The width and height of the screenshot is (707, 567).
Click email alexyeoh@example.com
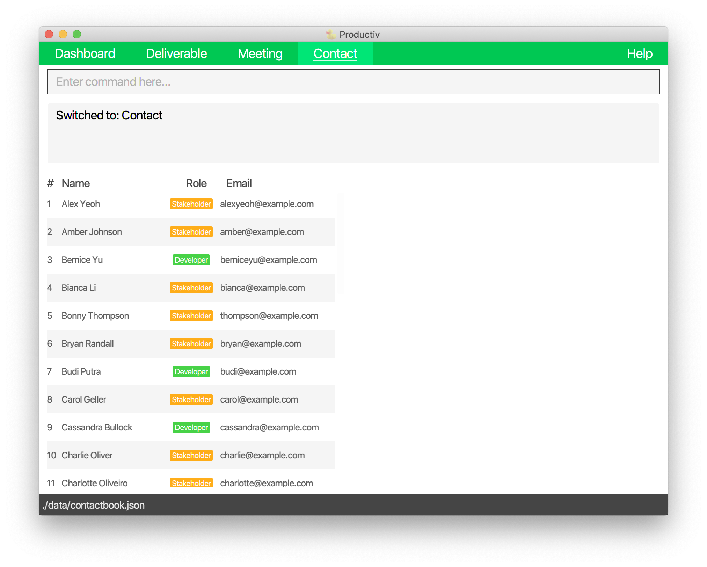(267, 204)
